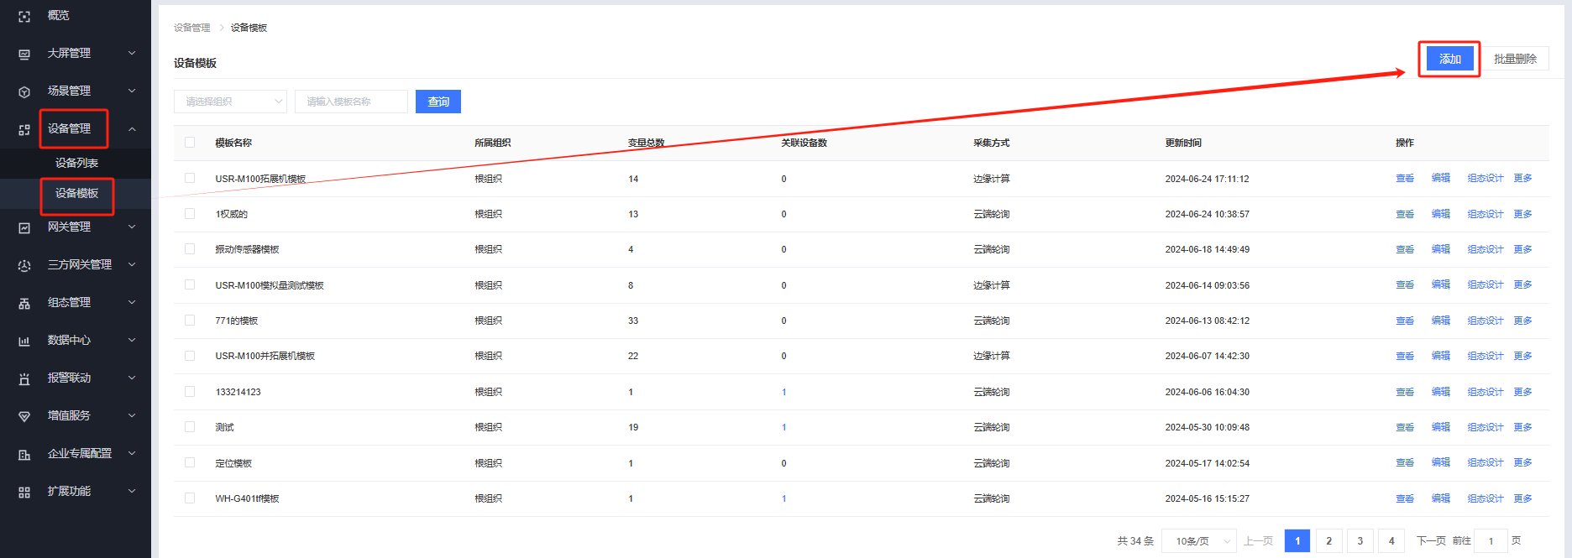Select 设备模板 in the sidebar
The width and height of the screenshot is (1572, 558).
(76, 193)
